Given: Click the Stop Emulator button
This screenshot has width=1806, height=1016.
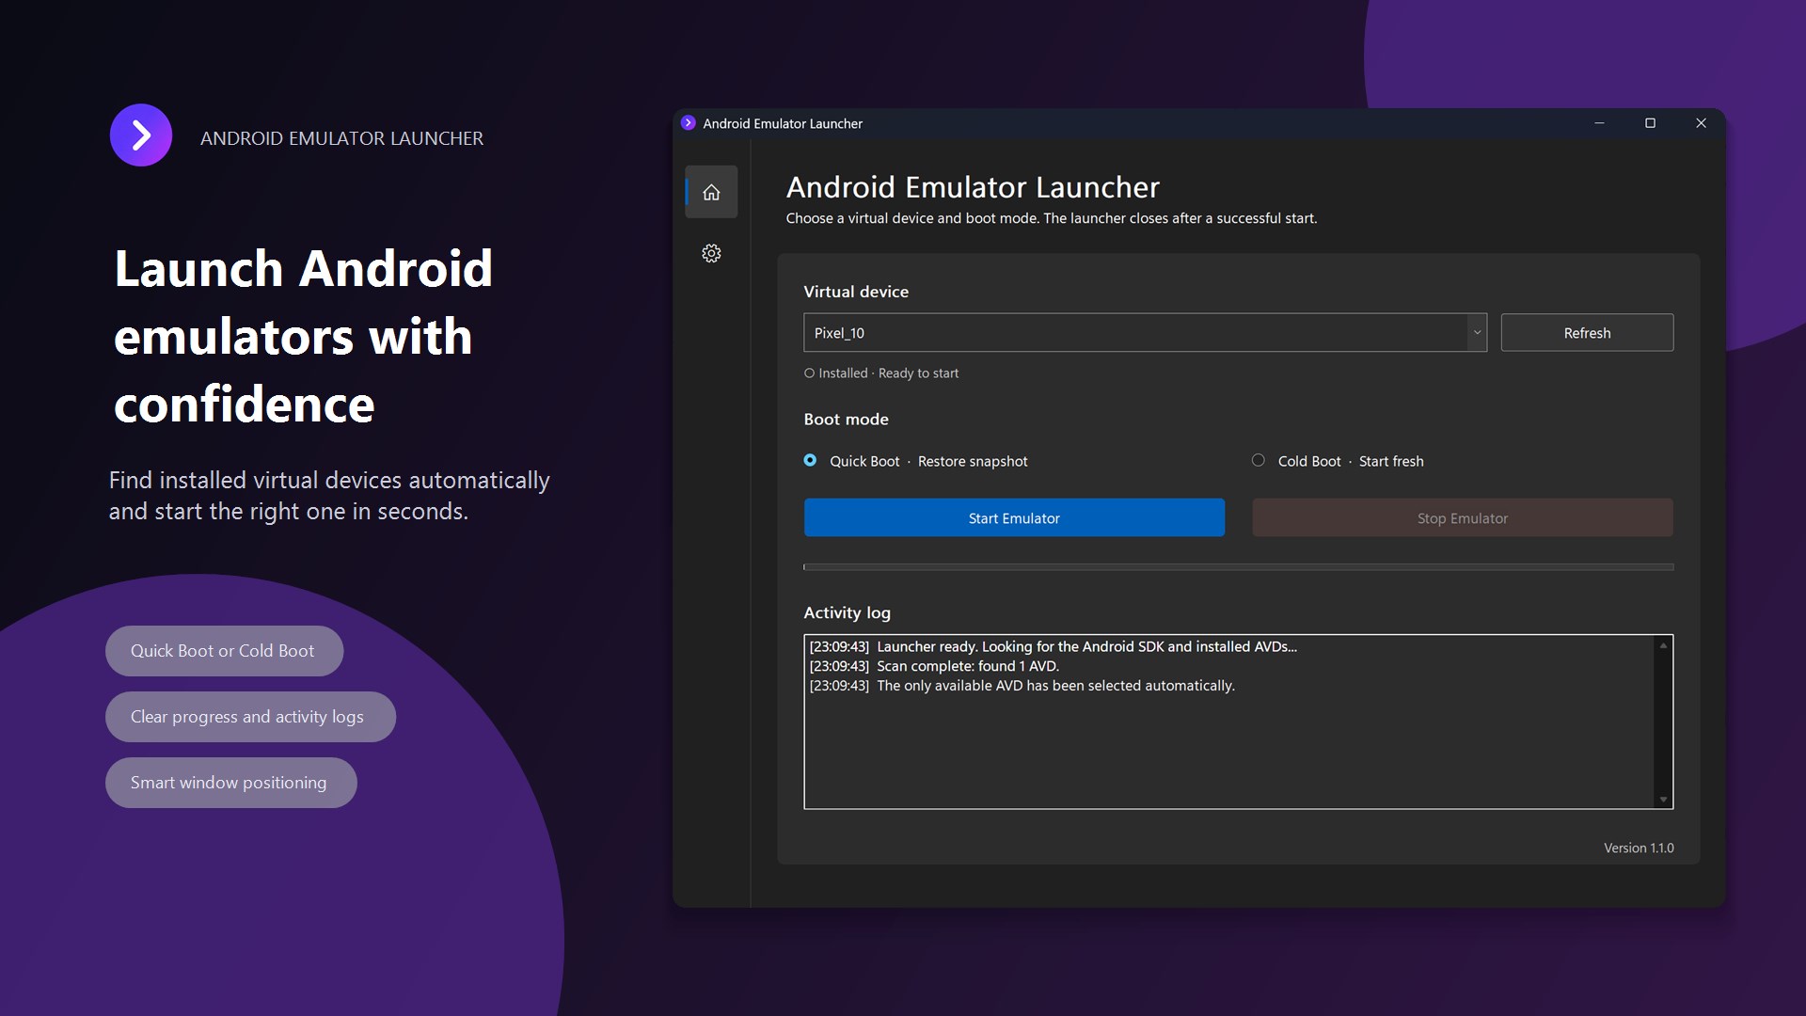Looking at the screenshot, I should 1463,518.
